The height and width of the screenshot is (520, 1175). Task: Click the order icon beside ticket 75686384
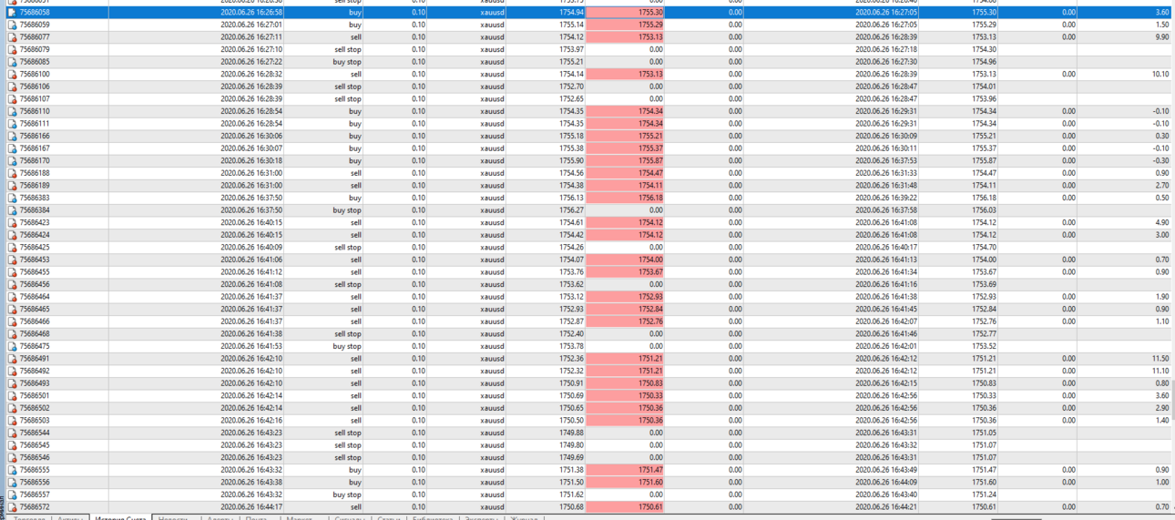click(12, 210)
